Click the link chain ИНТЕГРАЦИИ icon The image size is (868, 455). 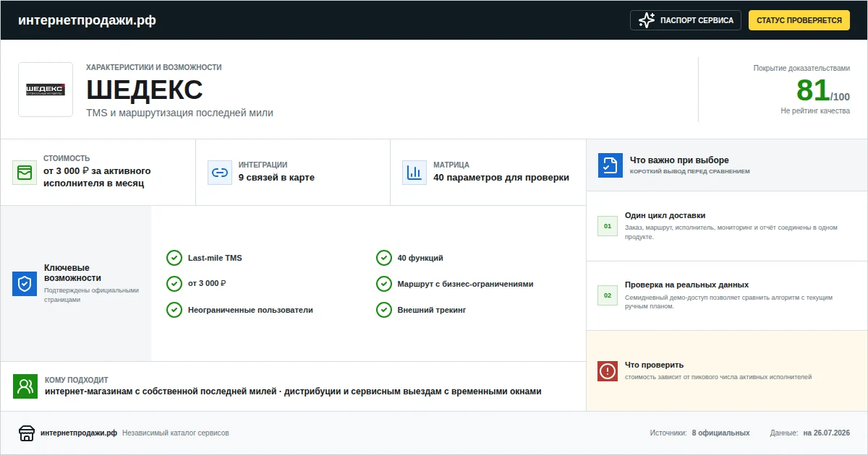(x=219, y=173)
